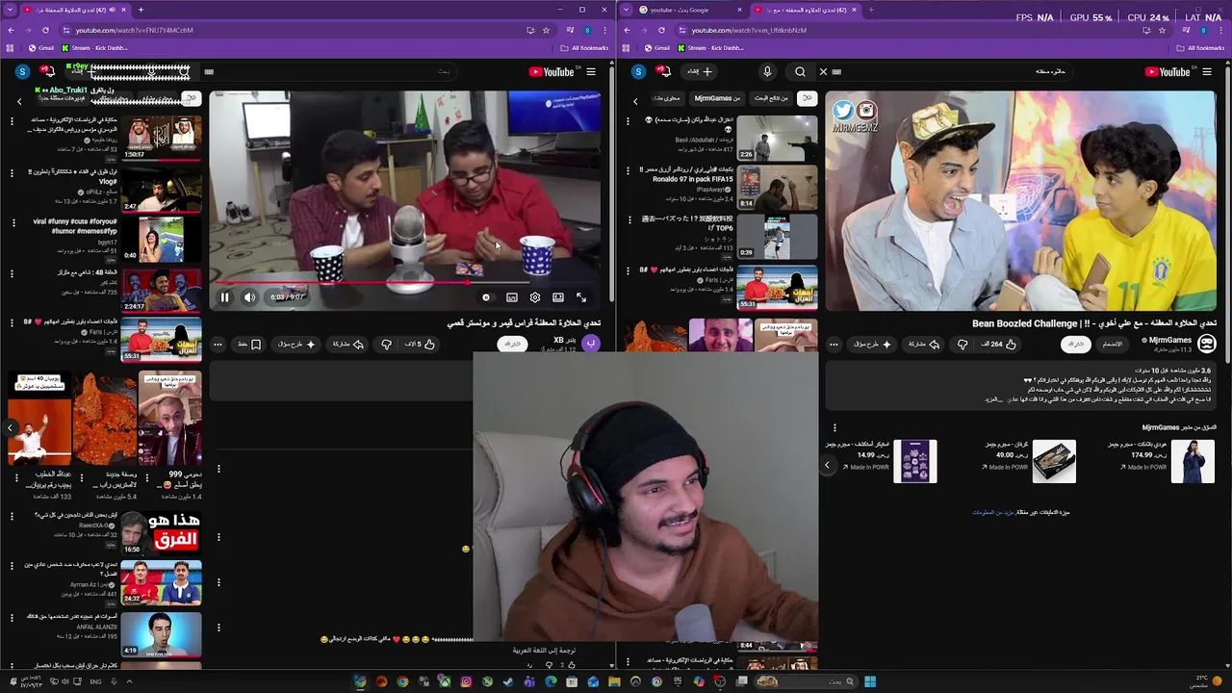
Task: Open account avatar in left YouTube window
Action: point(22,71)
